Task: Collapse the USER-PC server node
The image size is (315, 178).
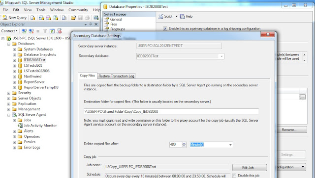Action: (3, 38)
